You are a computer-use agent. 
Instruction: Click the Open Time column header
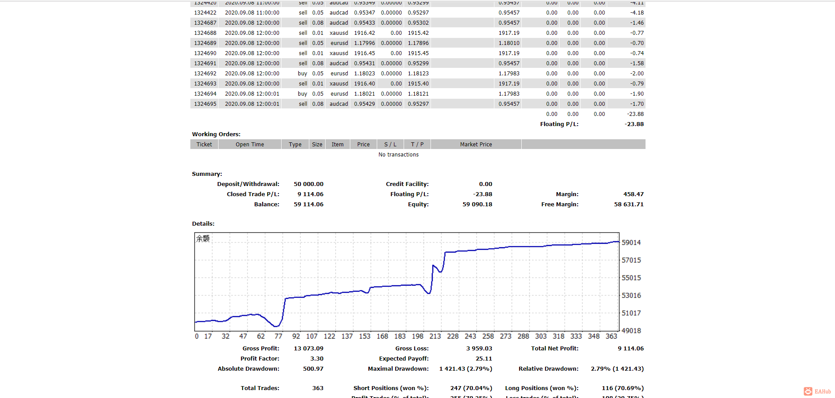[x=249, y=145]
